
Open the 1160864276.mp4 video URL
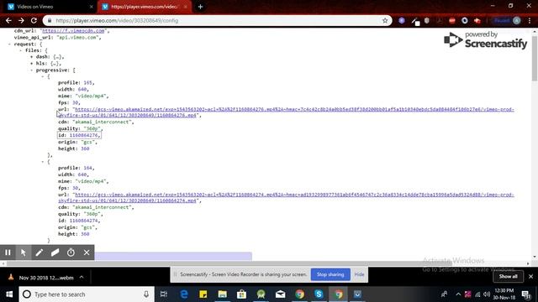point(286,112)
